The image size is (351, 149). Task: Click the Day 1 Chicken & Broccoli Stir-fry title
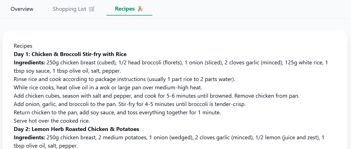tap(70, 54)
